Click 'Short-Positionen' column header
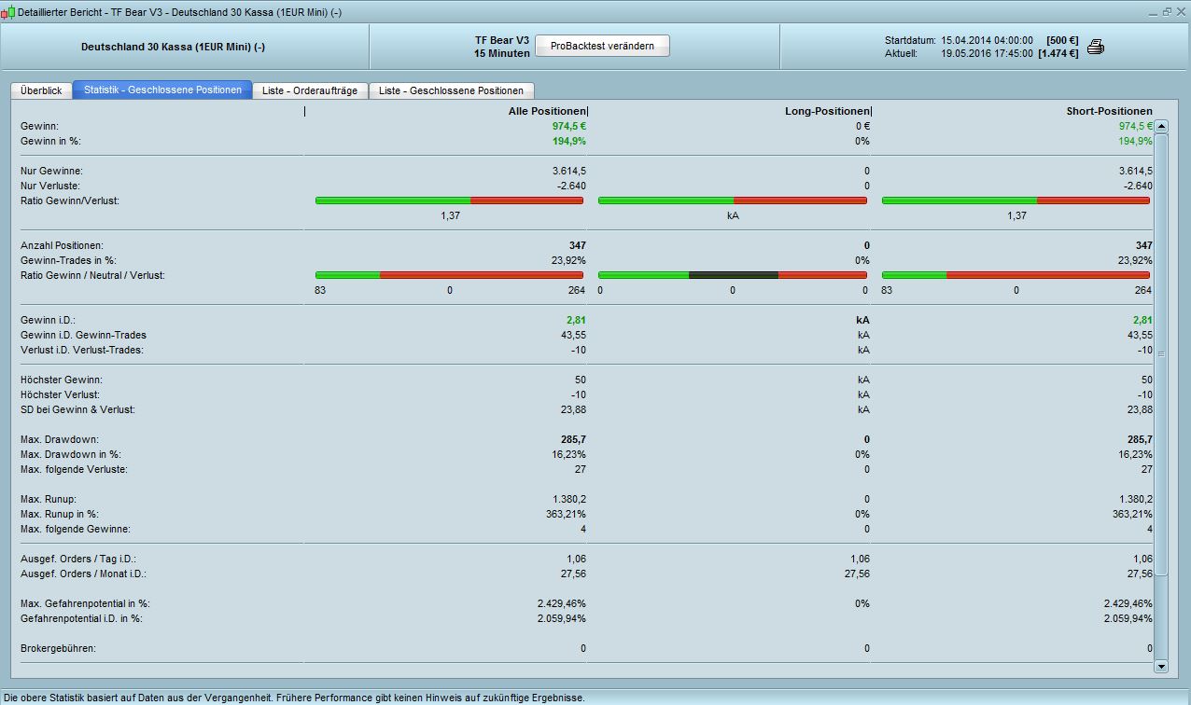 1109,111
